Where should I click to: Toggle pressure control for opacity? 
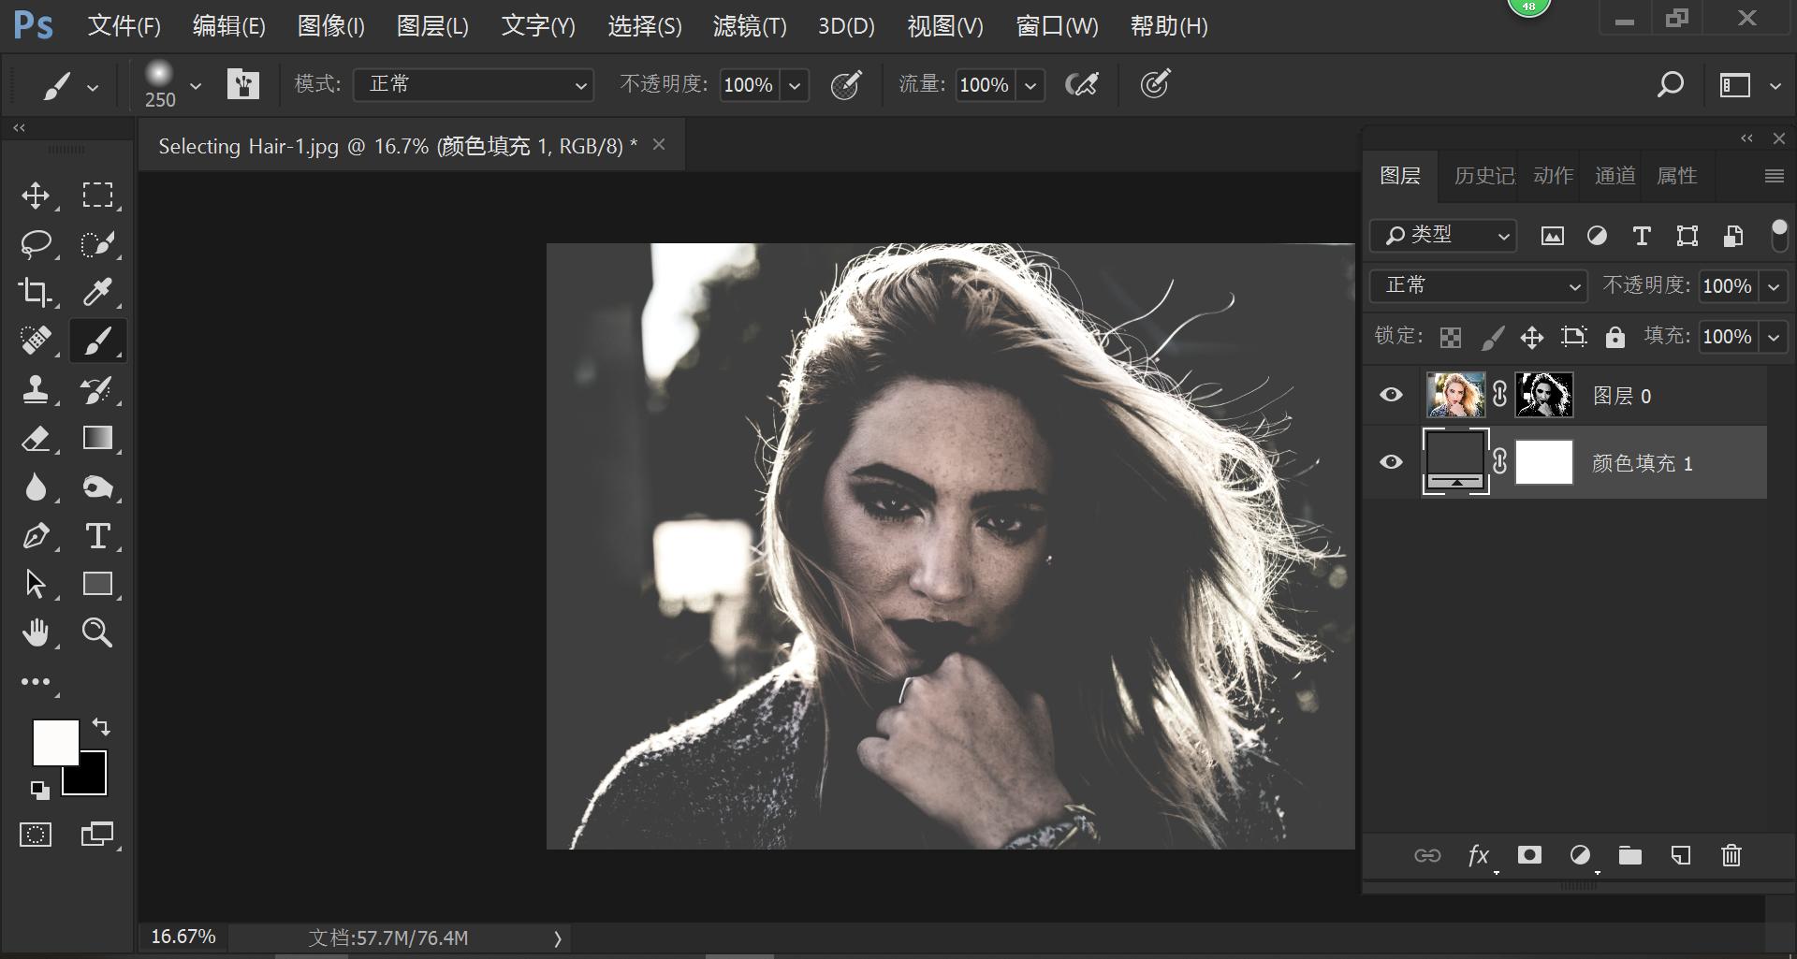(x=846, y=85)
